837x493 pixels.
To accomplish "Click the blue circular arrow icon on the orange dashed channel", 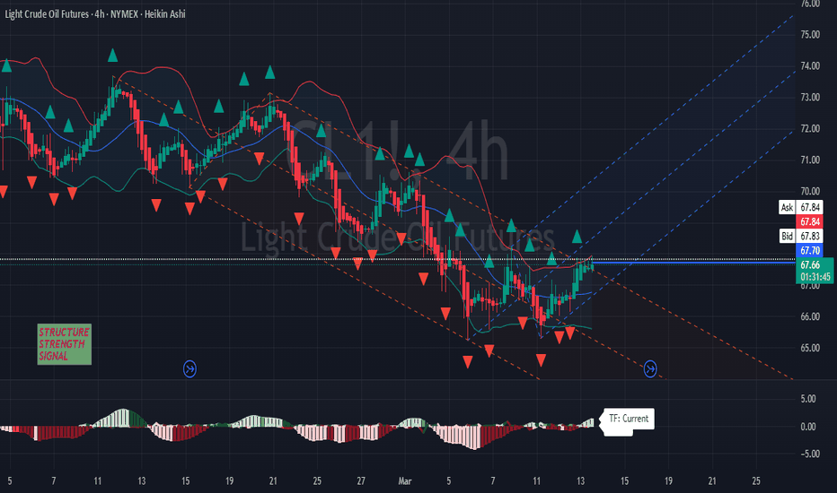I will point(649,368).
